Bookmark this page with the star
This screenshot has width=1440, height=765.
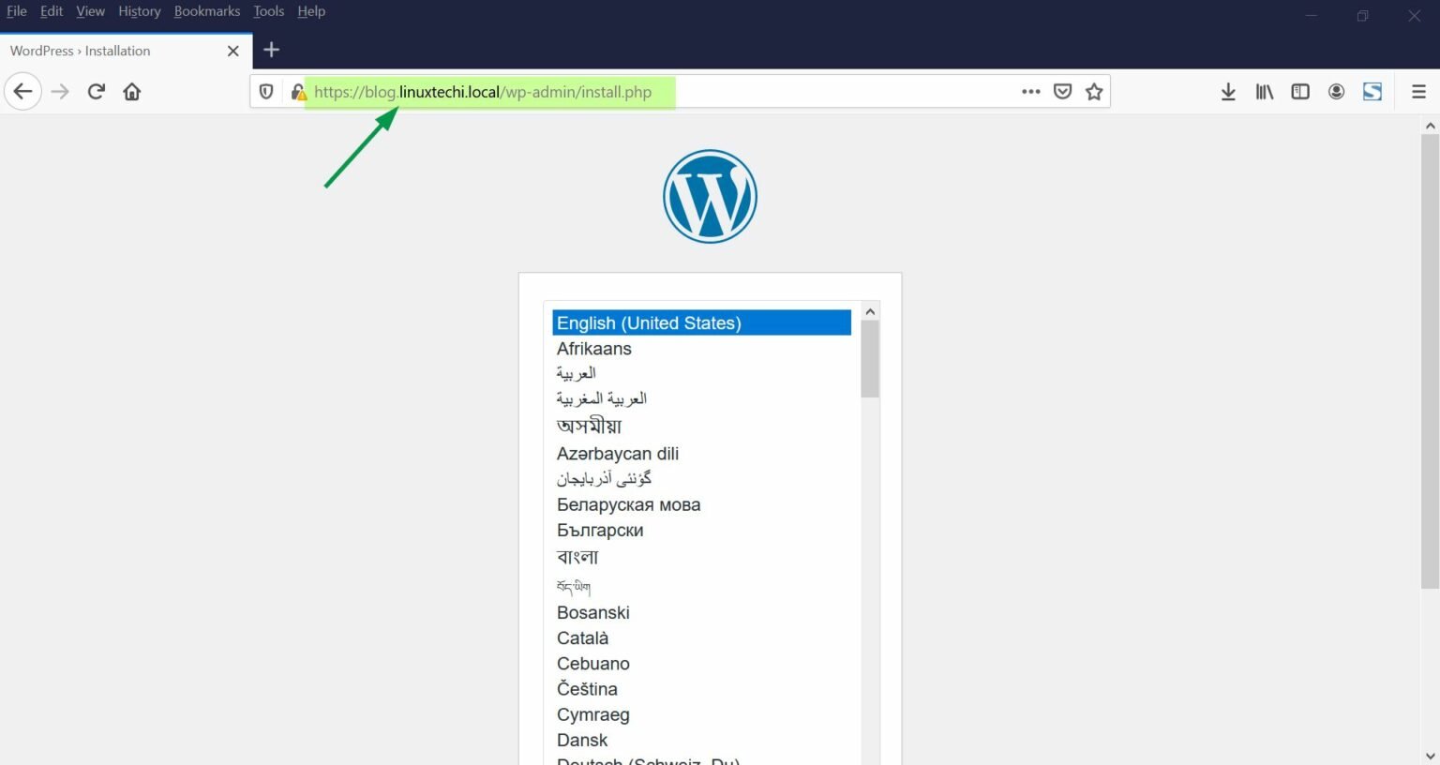1094,92
